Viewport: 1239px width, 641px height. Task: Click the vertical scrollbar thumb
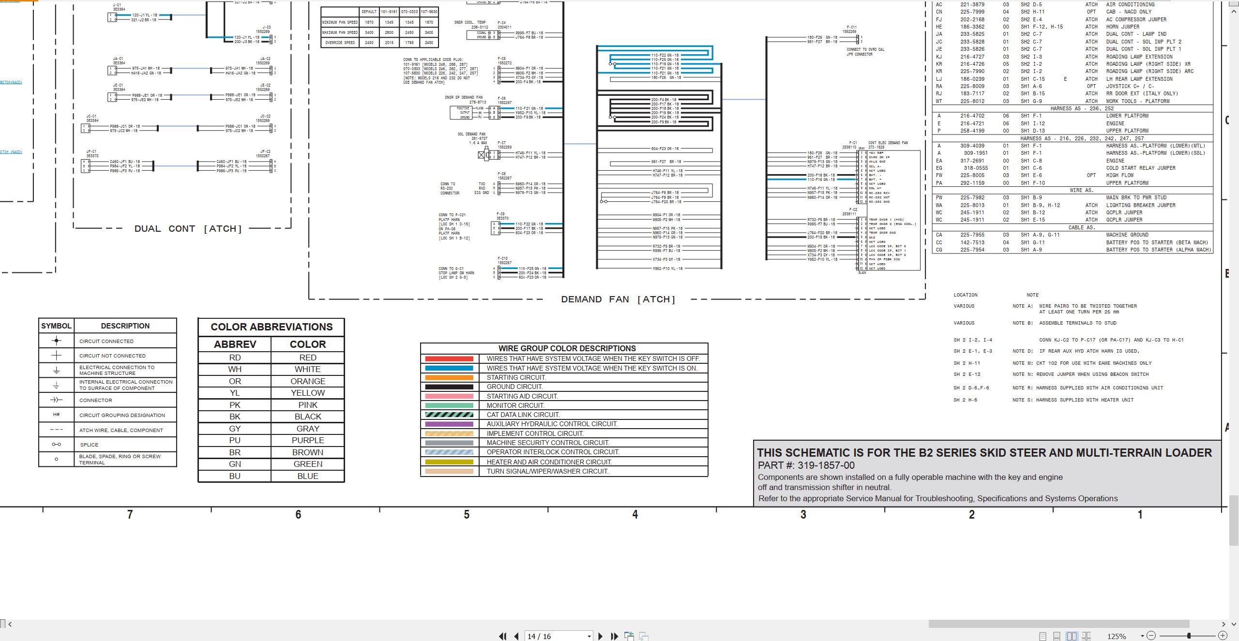(1234, 521)
